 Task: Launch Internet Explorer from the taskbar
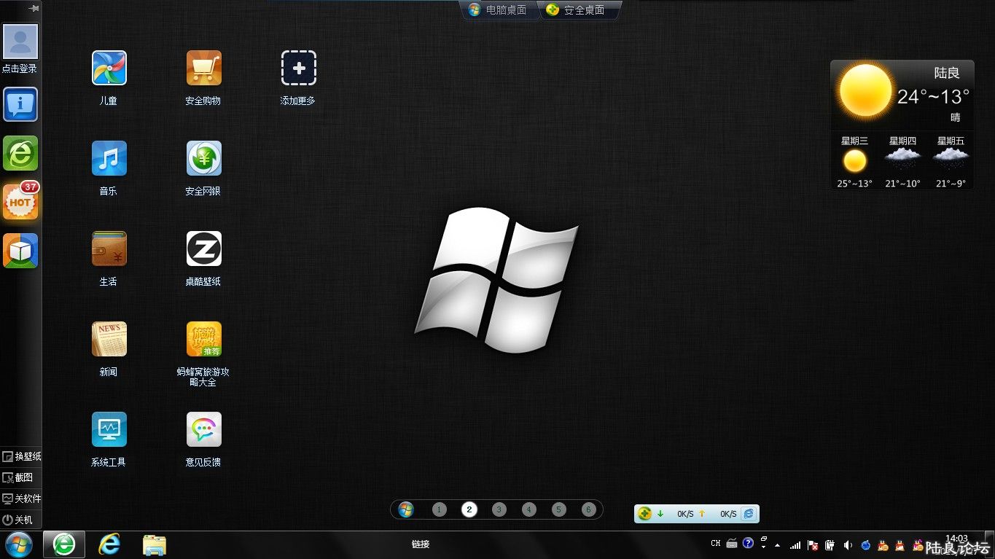[109, 544]
